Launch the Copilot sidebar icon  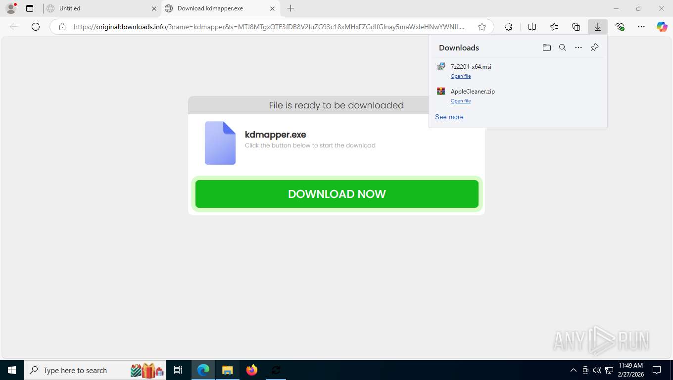662,27
